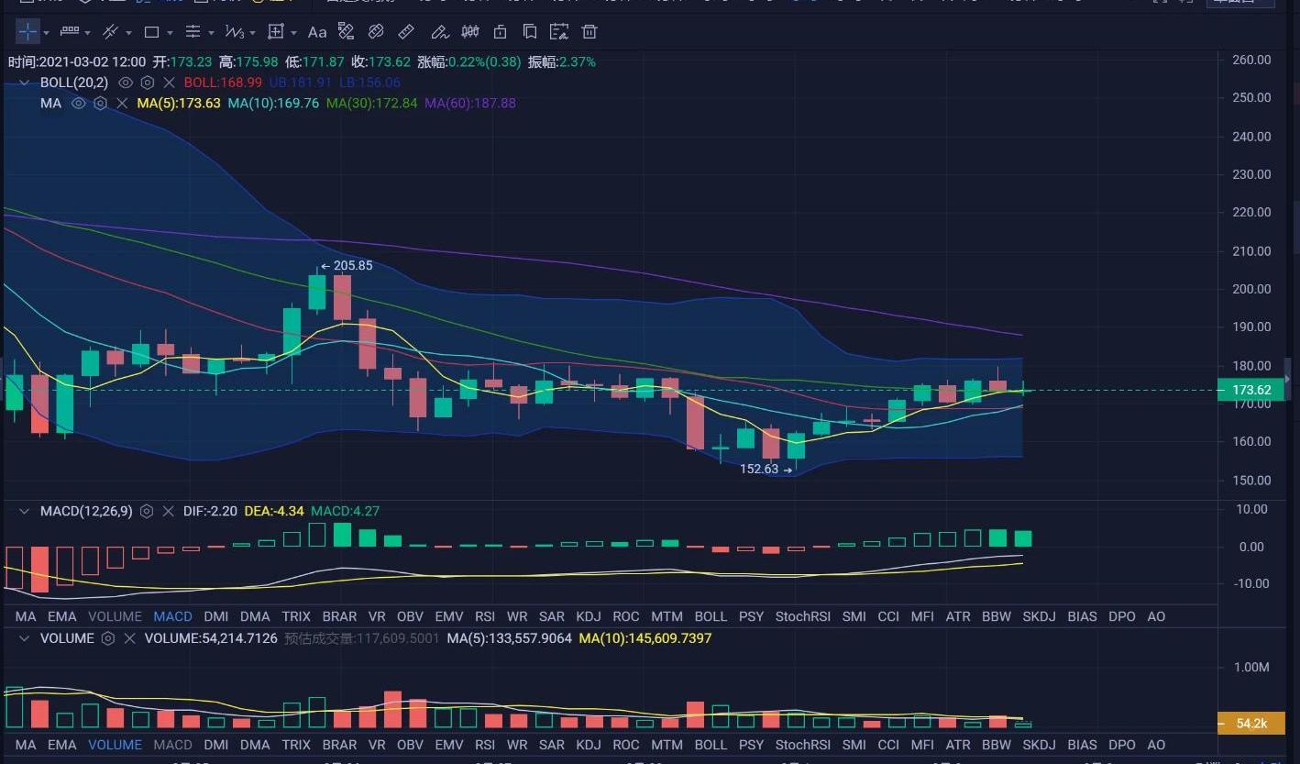Screen dimensions: 1300x764
Task: Open VOLUME indicator settings icon
Action: (108, 638)
